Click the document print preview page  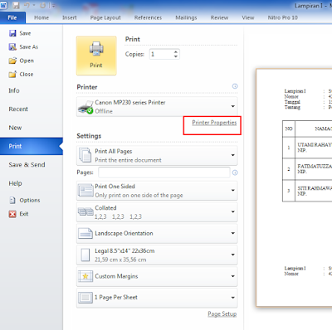pos(294,187)
